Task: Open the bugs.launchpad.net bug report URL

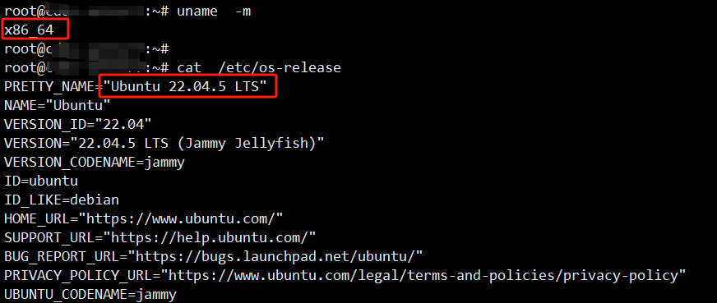Action: point(279,256)
